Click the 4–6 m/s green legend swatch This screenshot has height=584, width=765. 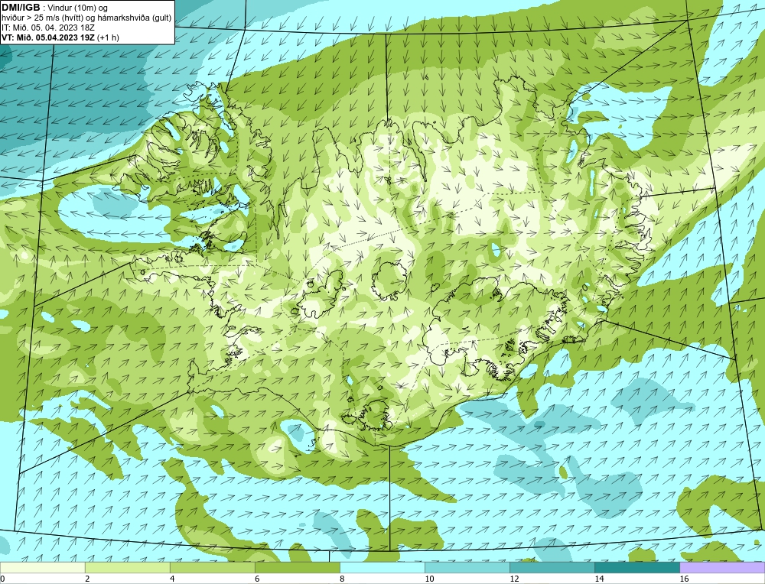coord(212,567)
